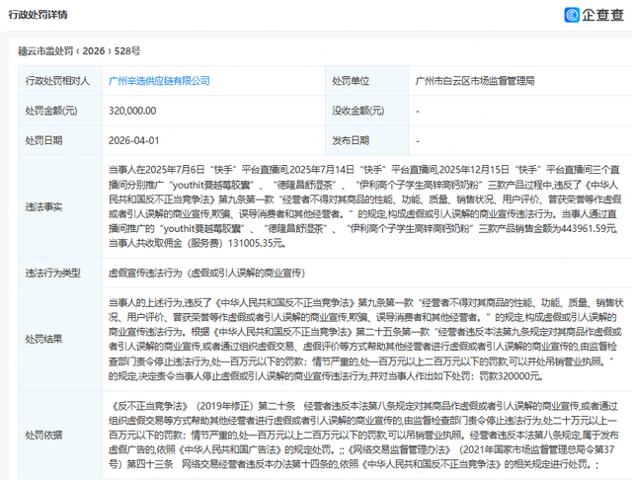
Task: Click the 处罚结果 row label
Action: tap(43, 340)
